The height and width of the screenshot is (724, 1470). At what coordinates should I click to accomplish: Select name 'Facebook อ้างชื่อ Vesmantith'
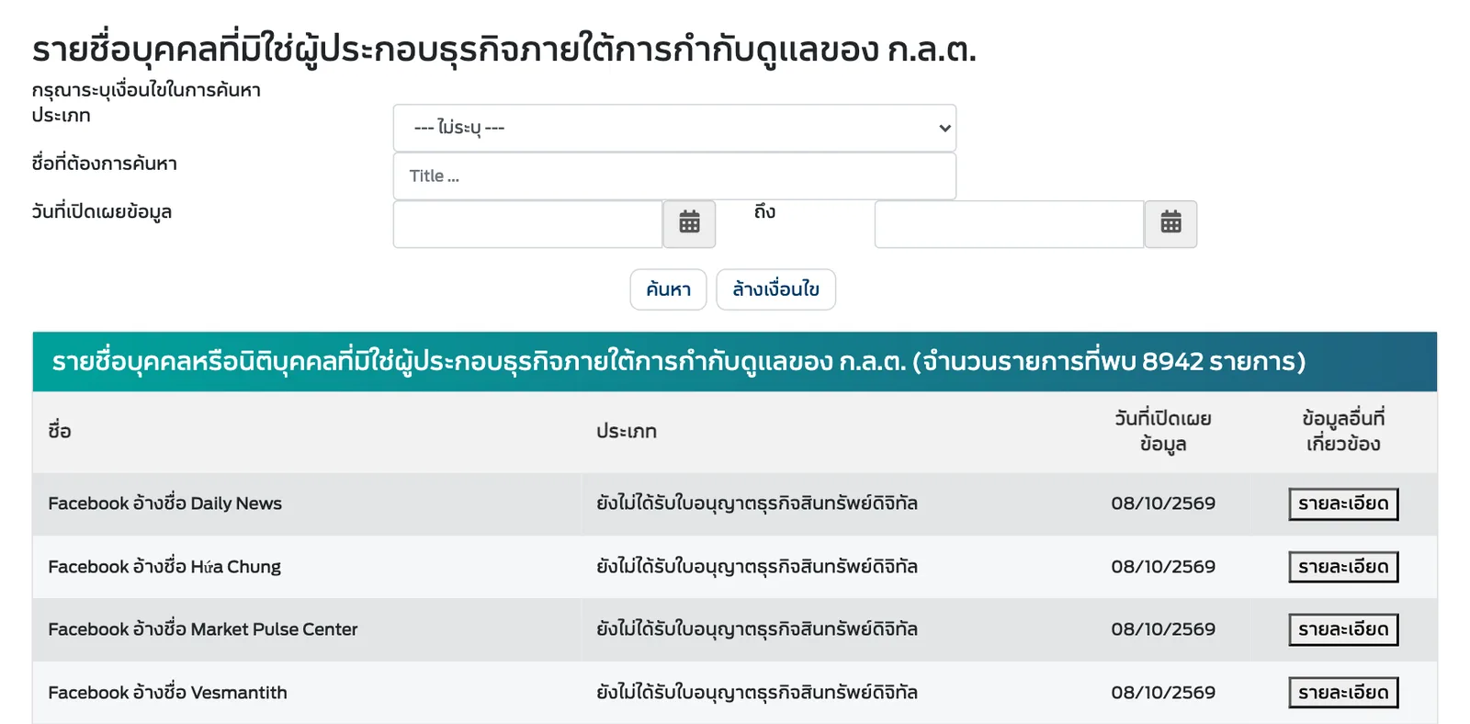(167, 693)
